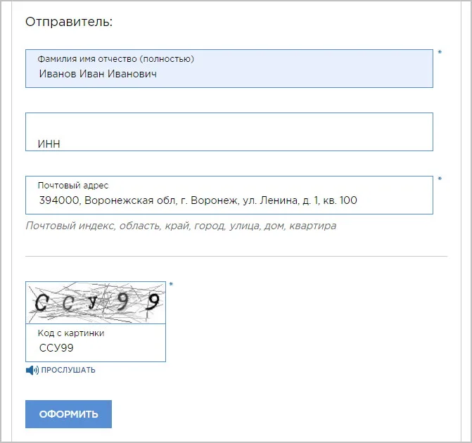Click the ОФОРМИТЬ submit button

click(68, 414)
